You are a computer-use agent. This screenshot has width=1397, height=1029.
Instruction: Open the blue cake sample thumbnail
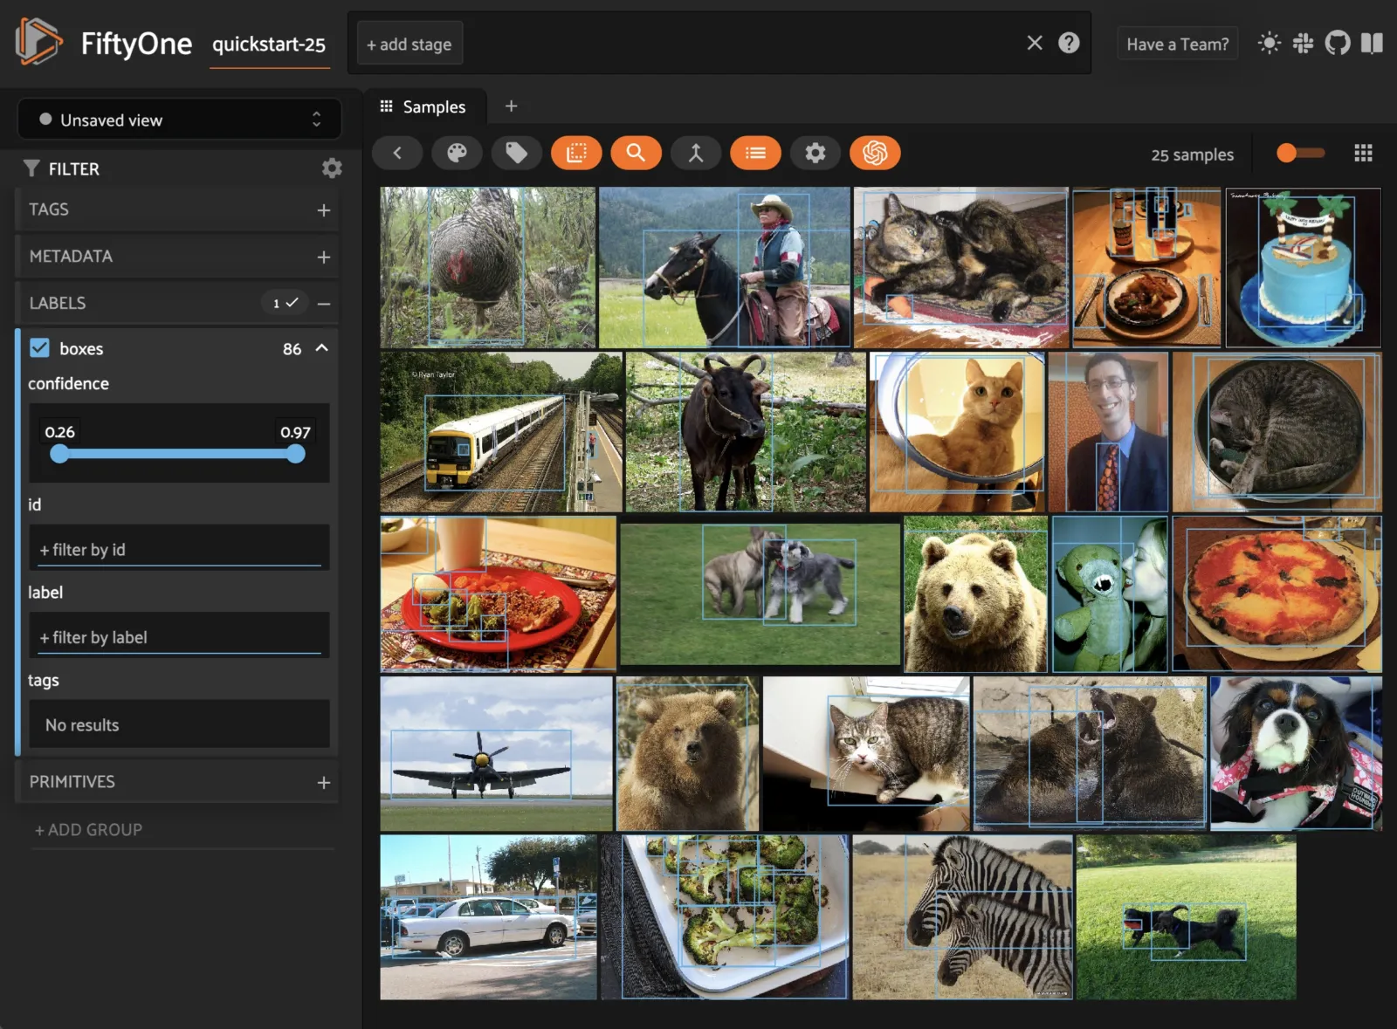1304,267
